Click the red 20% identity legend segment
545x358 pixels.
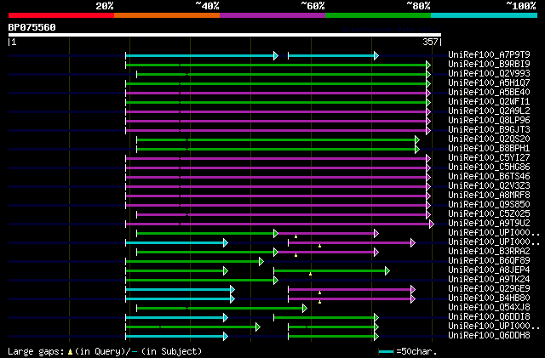click(x=61, y=15)
